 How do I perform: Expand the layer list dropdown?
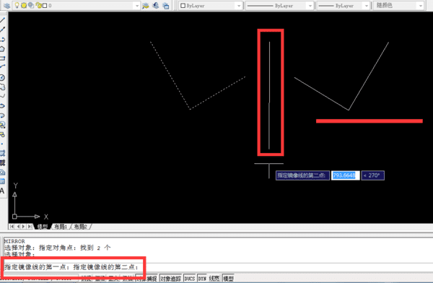coord(137,6)
